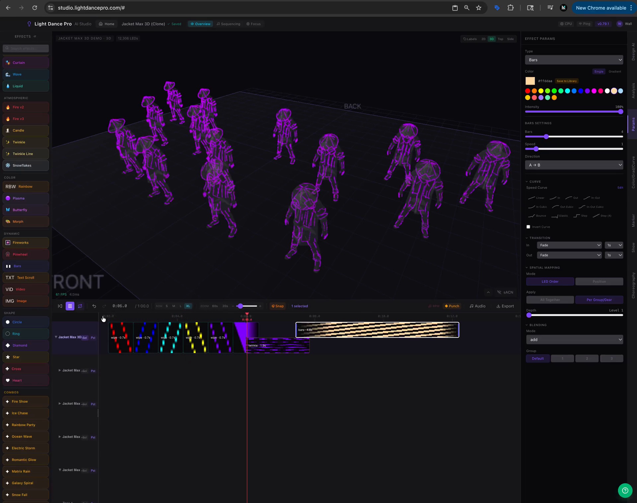Image resolution: width=637 pixels, height=503 pixels.
Task: Click Save to Library
Action: pyautogui.click(x=567, y=81)
